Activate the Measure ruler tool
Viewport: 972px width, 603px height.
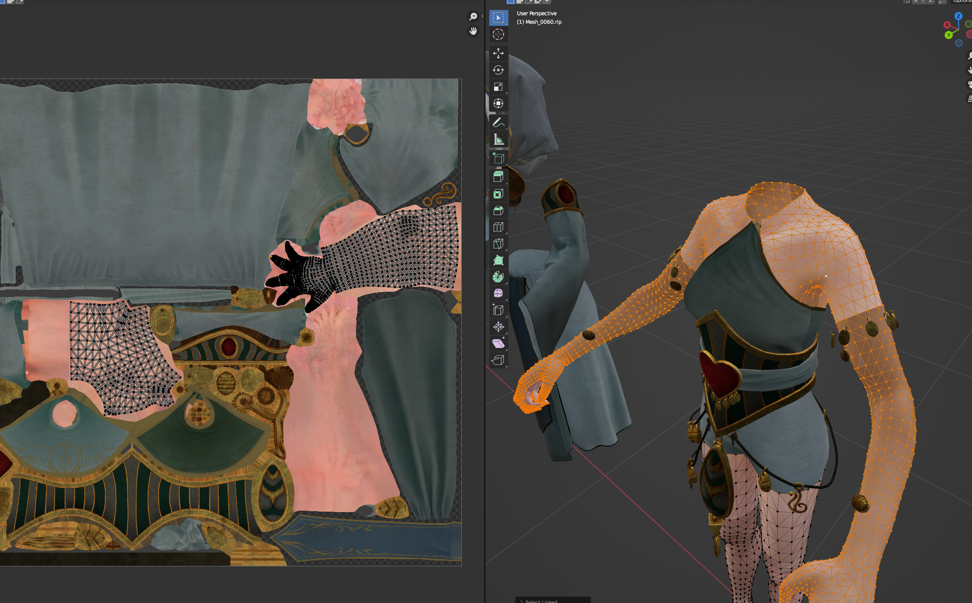pyautogui.click(x=498, y=139)
